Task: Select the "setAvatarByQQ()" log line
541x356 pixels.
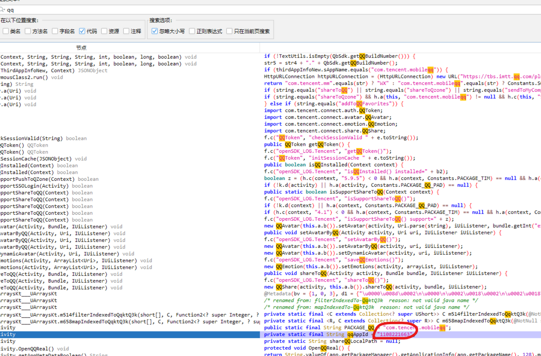Action: (332, 240)
